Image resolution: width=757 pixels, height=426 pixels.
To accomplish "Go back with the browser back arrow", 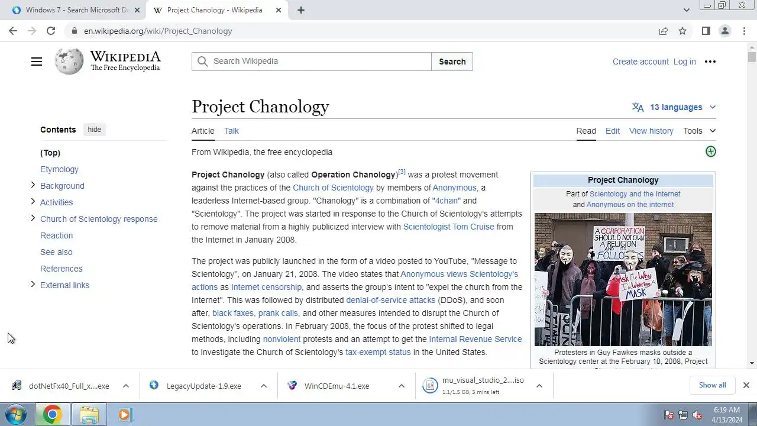I will coord(13,31).
